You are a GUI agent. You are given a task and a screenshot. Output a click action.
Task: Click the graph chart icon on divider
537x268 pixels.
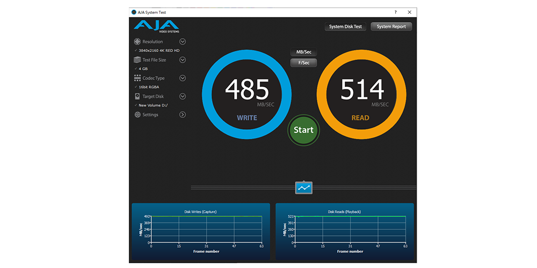coord(304,188)
